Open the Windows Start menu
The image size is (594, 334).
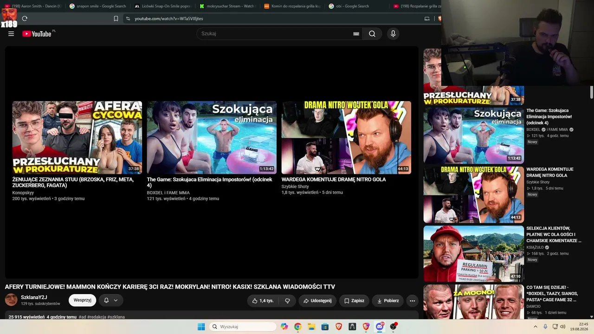point(201,327)
